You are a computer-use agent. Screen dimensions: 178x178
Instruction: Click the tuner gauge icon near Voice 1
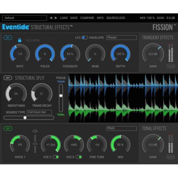point(35,131)
